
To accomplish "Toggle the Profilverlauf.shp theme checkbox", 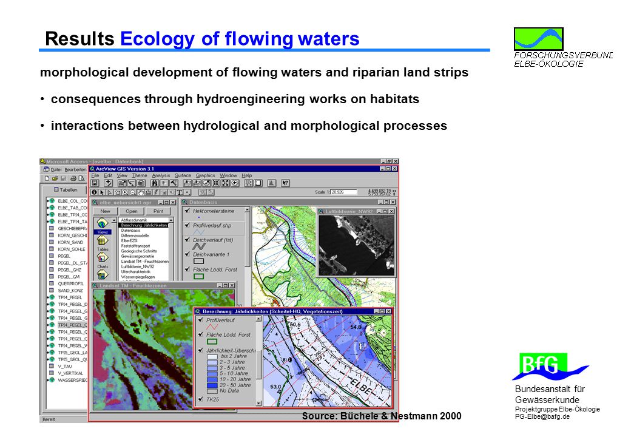I will tap(187, 225).
